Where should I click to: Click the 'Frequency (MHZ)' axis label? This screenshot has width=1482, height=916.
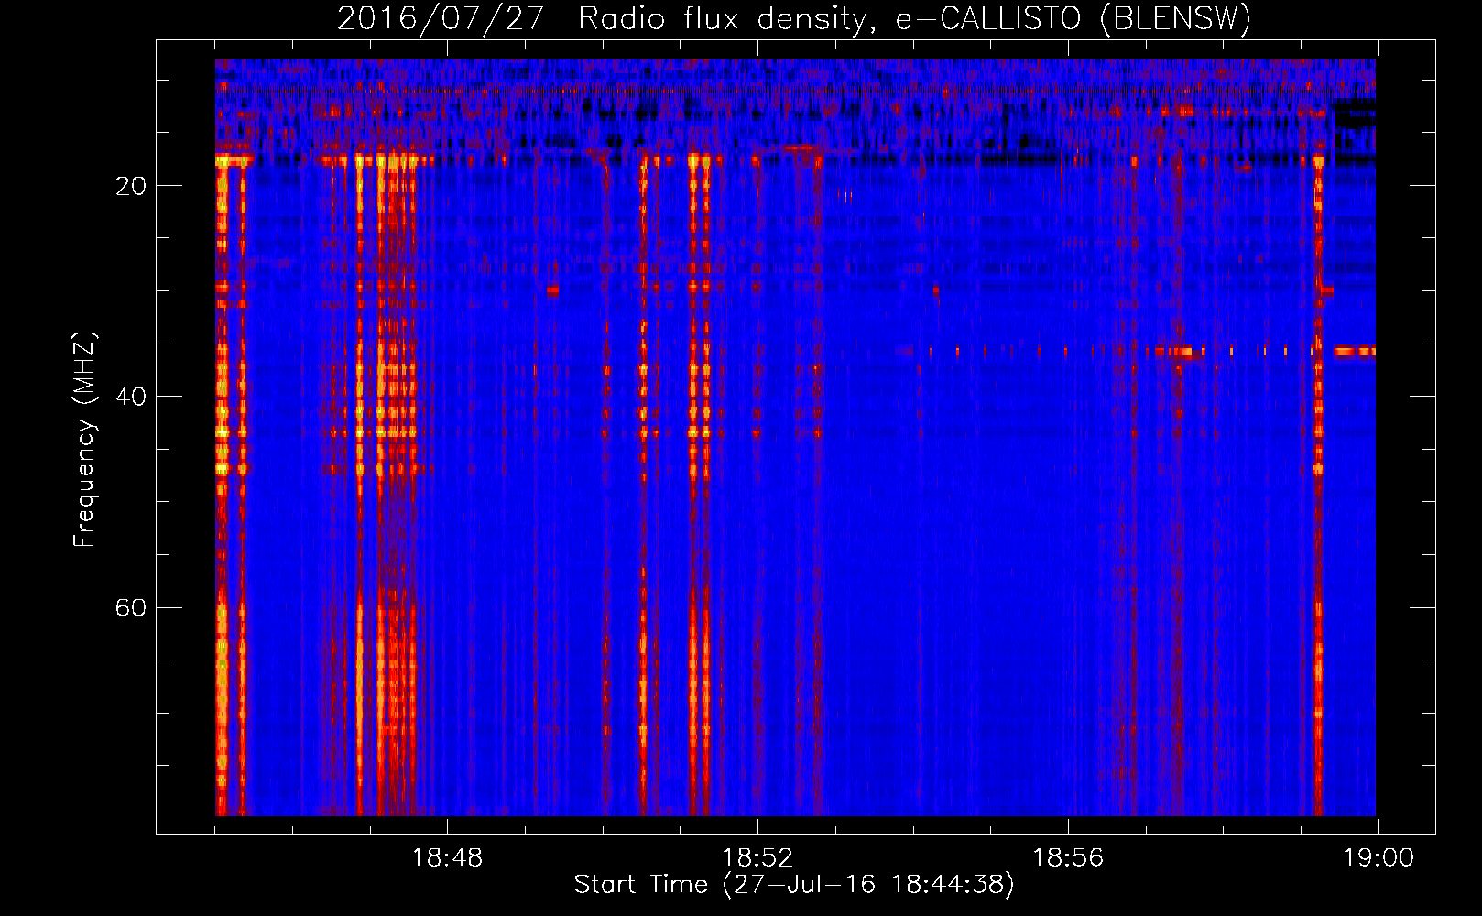84,440
